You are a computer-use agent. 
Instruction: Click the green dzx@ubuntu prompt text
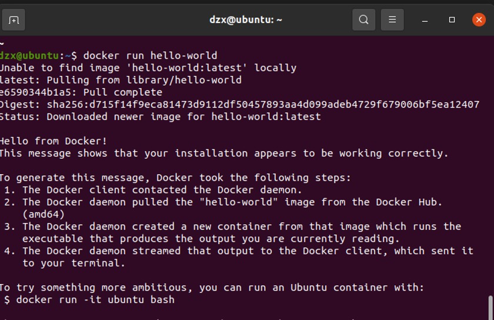(29, 56)
